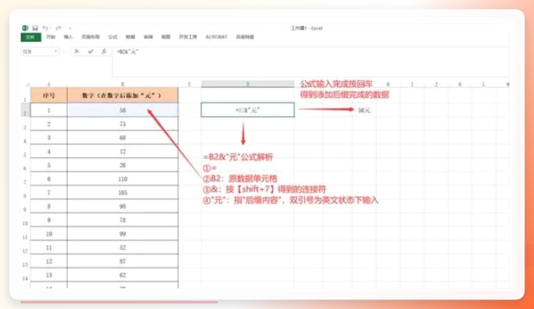Image resolution: width=534 pixels, height=309 pixels.
Task: Select column A header
Action: (x=49, y=84)
